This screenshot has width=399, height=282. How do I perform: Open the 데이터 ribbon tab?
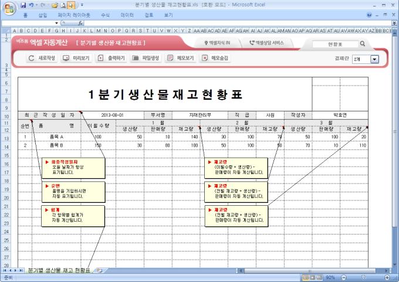click(127, 15)
